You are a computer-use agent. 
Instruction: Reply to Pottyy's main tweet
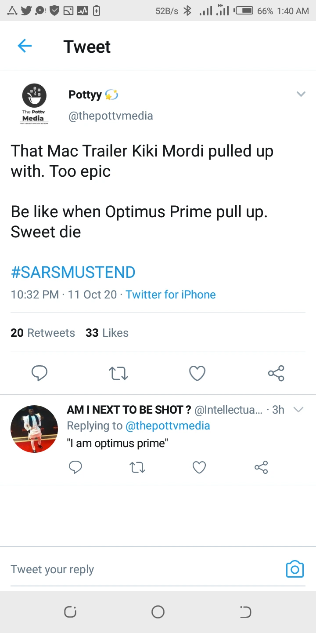tap(39, 374)
